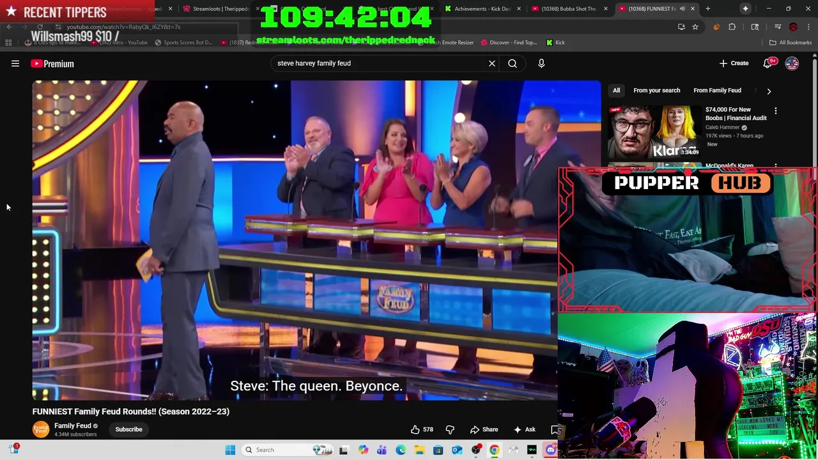Bookmark this page with the star icon
The image size is (818, 460).
tap(695, 27)
